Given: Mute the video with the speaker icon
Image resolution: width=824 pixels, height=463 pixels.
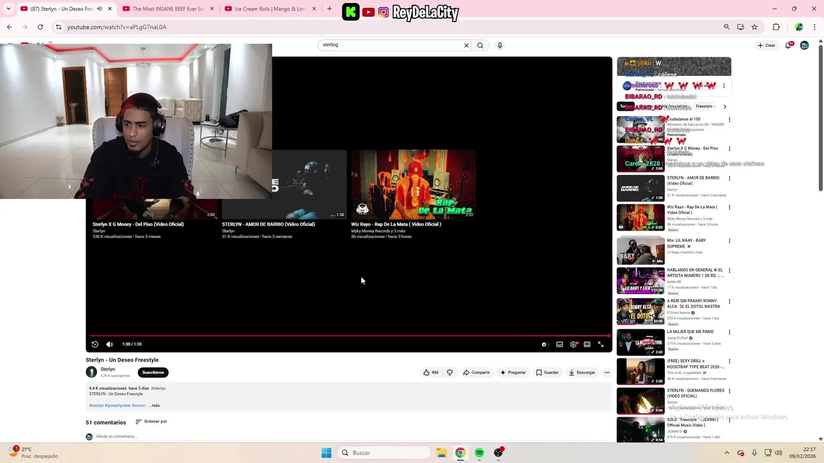Looking at the screenshot, I should [109, 344].
